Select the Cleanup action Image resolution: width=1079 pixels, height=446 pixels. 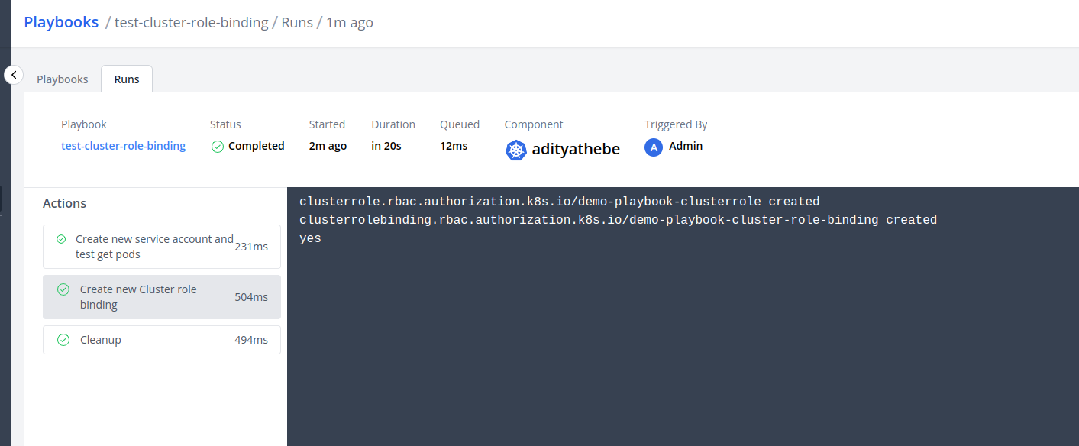coord(101,340)
